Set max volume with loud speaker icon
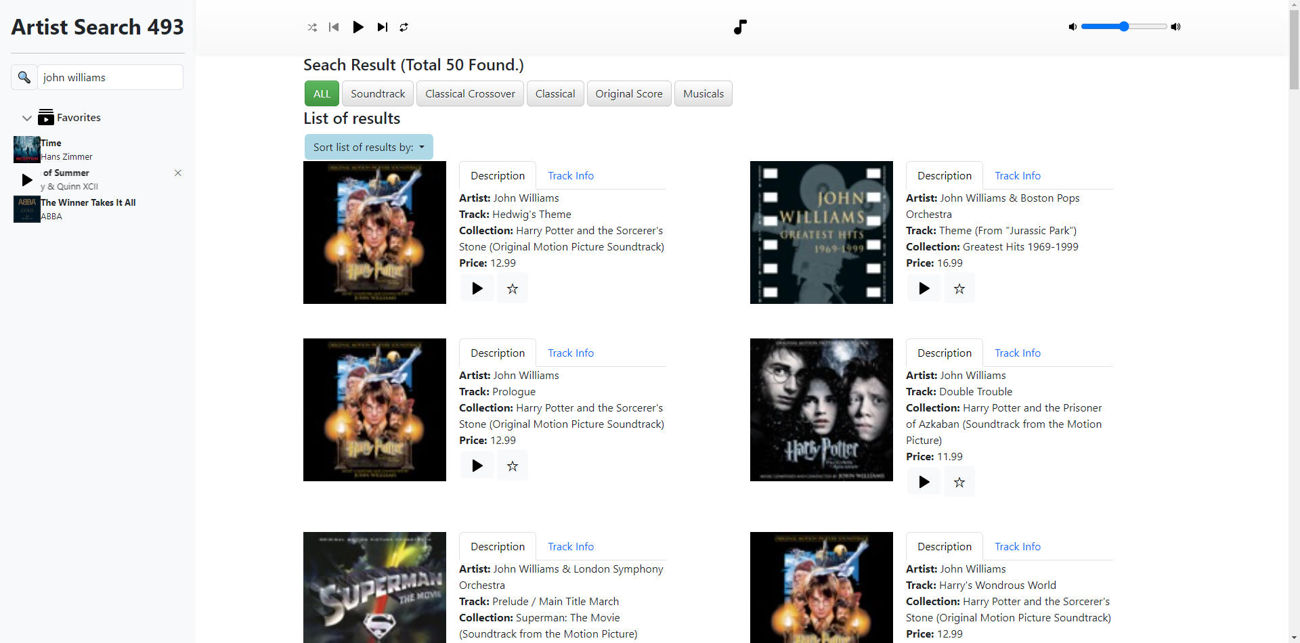1300x643 pixels. coord(1176,26)
